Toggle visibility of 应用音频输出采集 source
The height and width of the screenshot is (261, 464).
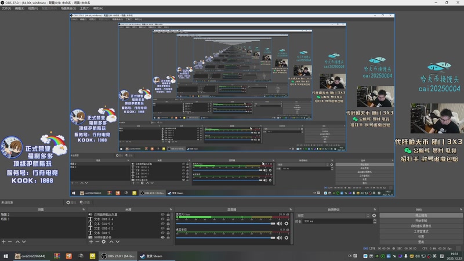pos(162,215)
